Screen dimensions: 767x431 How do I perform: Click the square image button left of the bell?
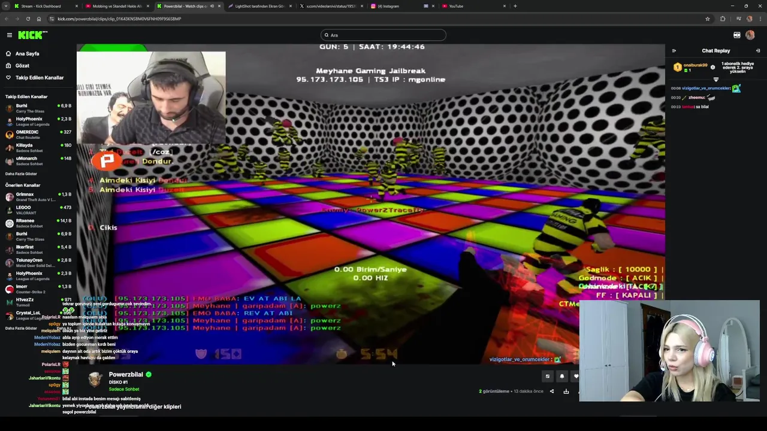coord(547,376)
